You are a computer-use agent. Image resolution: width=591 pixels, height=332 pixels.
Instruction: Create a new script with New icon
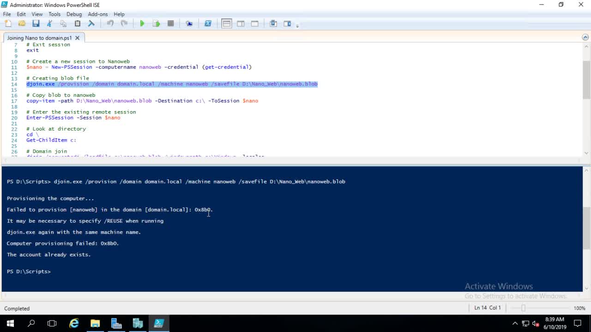[x=8, y=24]
